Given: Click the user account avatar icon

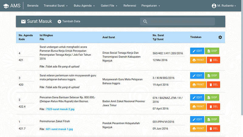Looking at the screenshot, I should pyautogui.click(x=214, y=6).
